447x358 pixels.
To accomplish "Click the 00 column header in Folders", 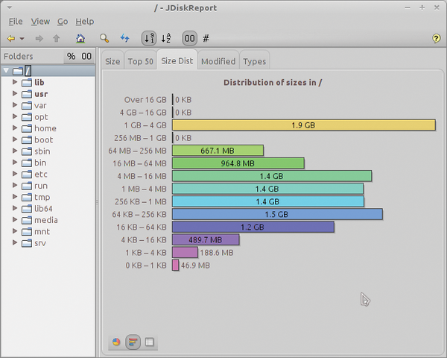I will point(86,56).
